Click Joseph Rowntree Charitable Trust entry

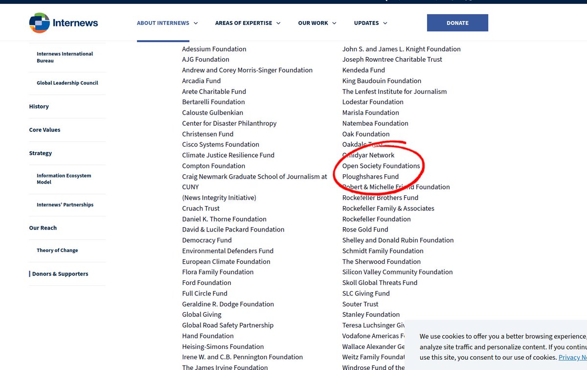point(392,60)
